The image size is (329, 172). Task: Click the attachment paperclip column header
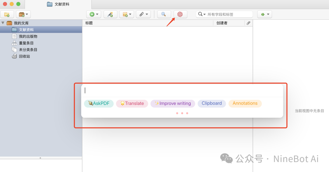[249, 23]
